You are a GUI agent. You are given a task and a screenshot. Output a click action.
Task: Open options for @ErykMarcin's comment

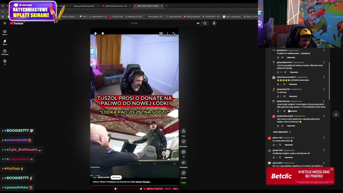[x=324, y=50]
